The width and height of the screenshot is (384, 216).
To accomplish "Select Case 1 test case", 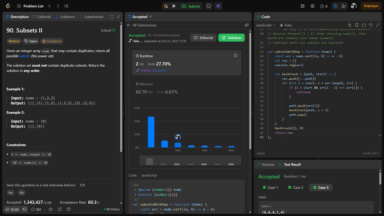I will click(x=270, y=188).
